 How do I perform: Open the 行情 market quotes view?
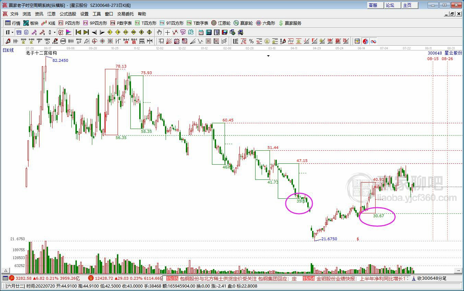tap(13, 23)
